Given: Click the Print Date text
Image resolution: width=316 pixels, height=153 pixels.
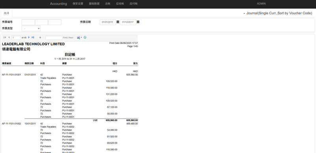Looking at the screenshot, I should (x=124, y=43).
